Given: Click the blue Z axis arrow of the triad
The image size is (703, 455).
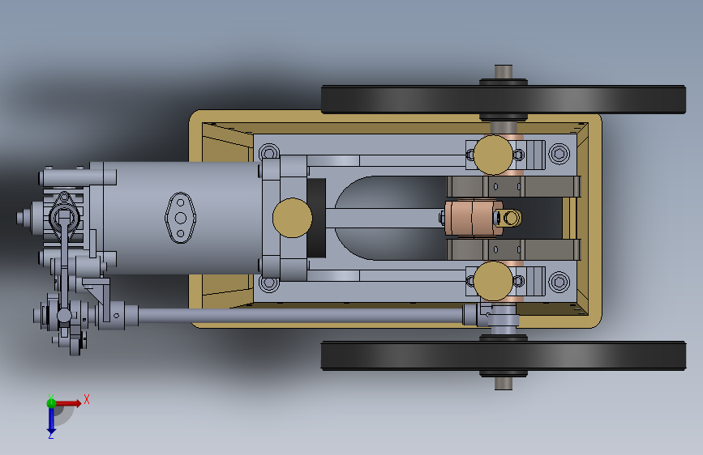Looking at the screenshot, I should (51, 421).
